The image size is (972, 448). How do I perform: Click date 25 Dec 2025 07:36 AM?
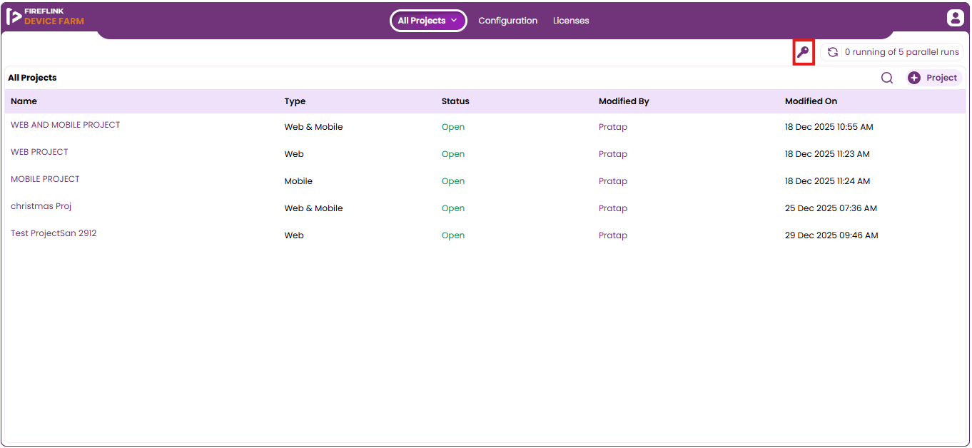coord(831,208)
